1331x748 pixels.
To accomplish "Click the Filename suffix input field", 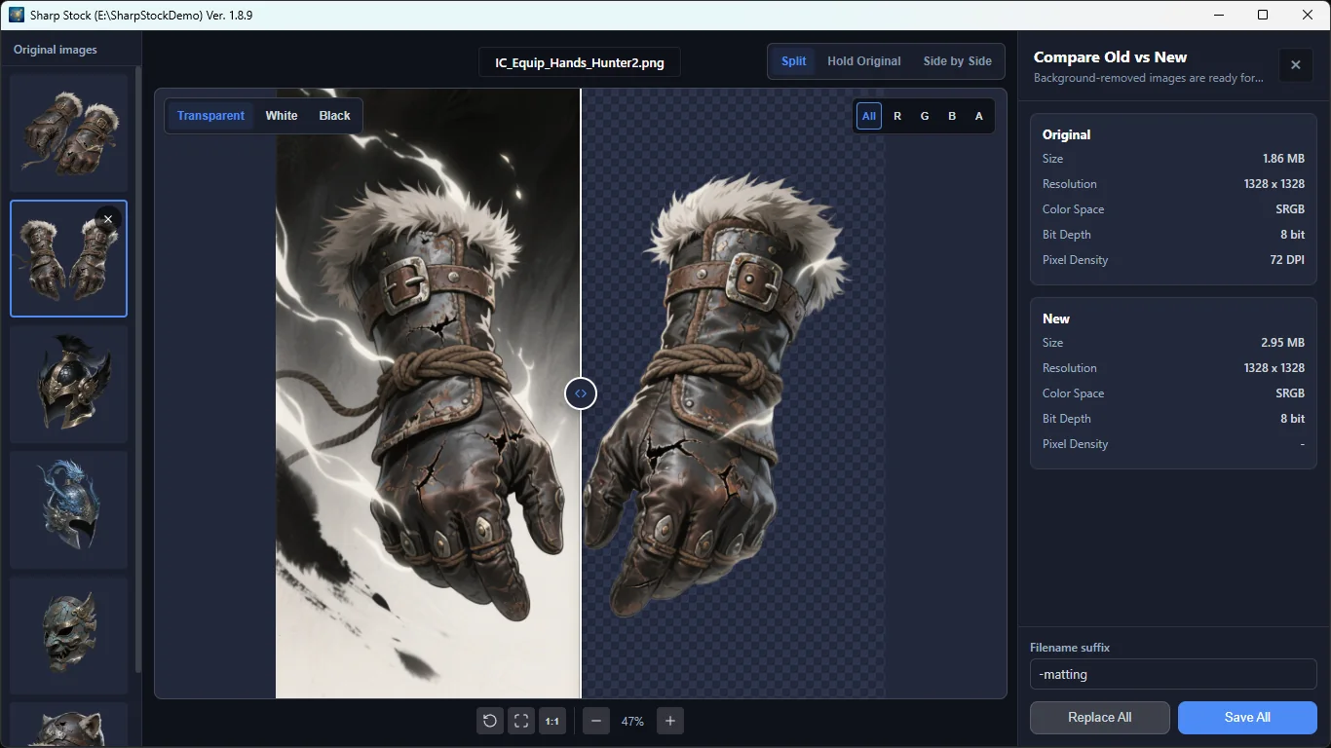I will pos(1173,674).
